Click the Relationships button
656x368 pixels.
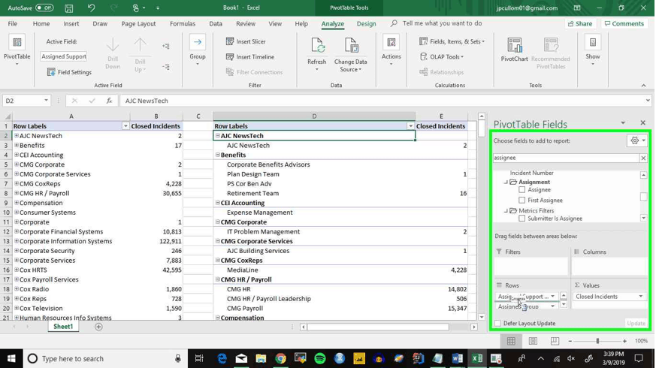coord(442,72)
